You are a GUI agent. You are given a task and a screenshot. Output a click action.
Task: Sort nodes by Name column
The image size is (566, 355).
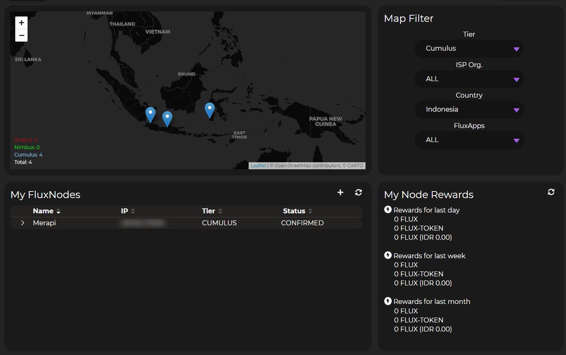pos(47,211)
